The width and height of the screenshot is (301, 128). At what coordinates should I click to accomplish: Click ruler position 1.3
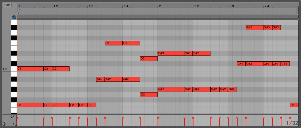click(x=91, y=6)
